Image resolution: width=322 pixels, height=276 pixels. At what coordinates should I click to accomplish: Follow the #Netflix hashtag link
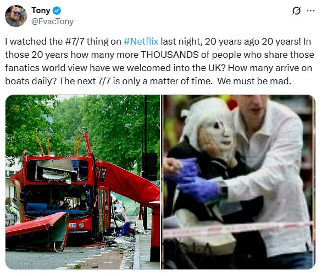point(141,41)
